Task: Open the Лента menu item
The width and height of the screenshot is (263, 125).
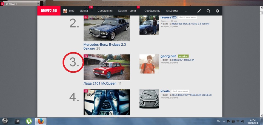Action: (x=84, y=11)
